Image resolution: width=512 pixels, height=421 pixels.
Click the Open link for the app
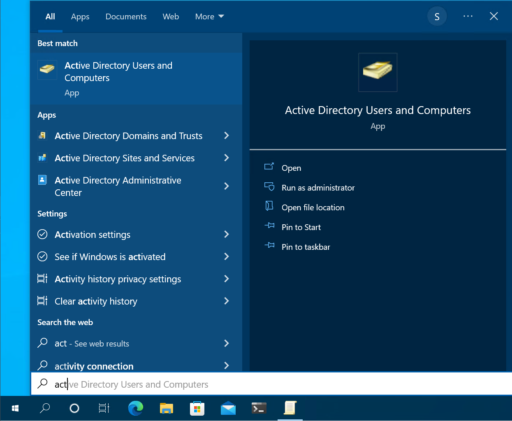pos(291,168)
